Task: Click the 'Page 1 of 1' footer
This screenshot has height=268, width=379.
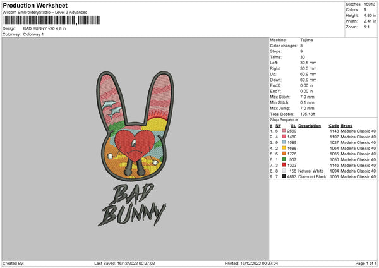Action: pyautogui.click(x=366, y=263)
